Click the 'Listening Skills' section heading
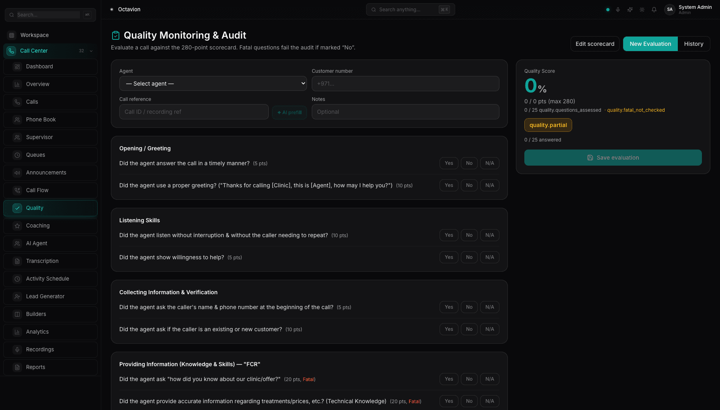 [x=139, y=220]
